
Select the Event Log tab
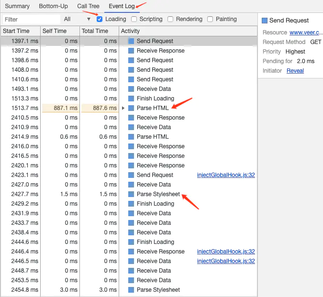pos(122,6)
